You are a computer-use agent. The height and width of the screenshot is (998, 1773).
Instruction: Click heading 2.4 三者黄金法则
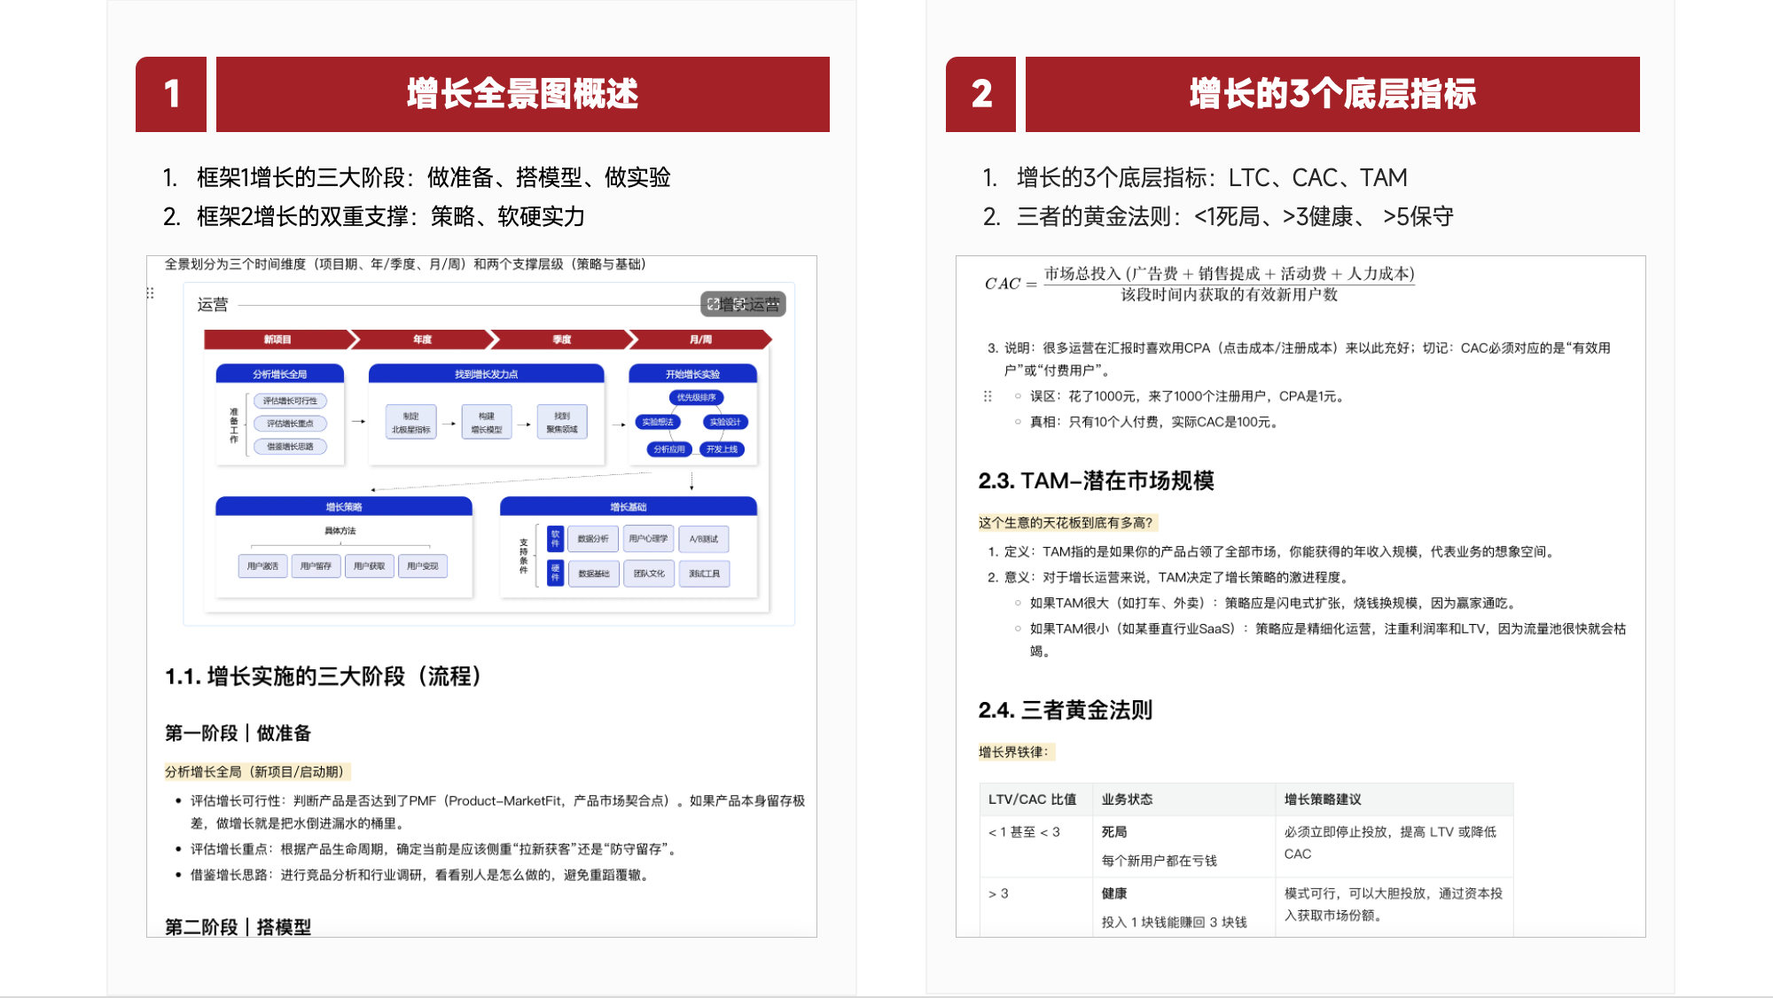1065,710
